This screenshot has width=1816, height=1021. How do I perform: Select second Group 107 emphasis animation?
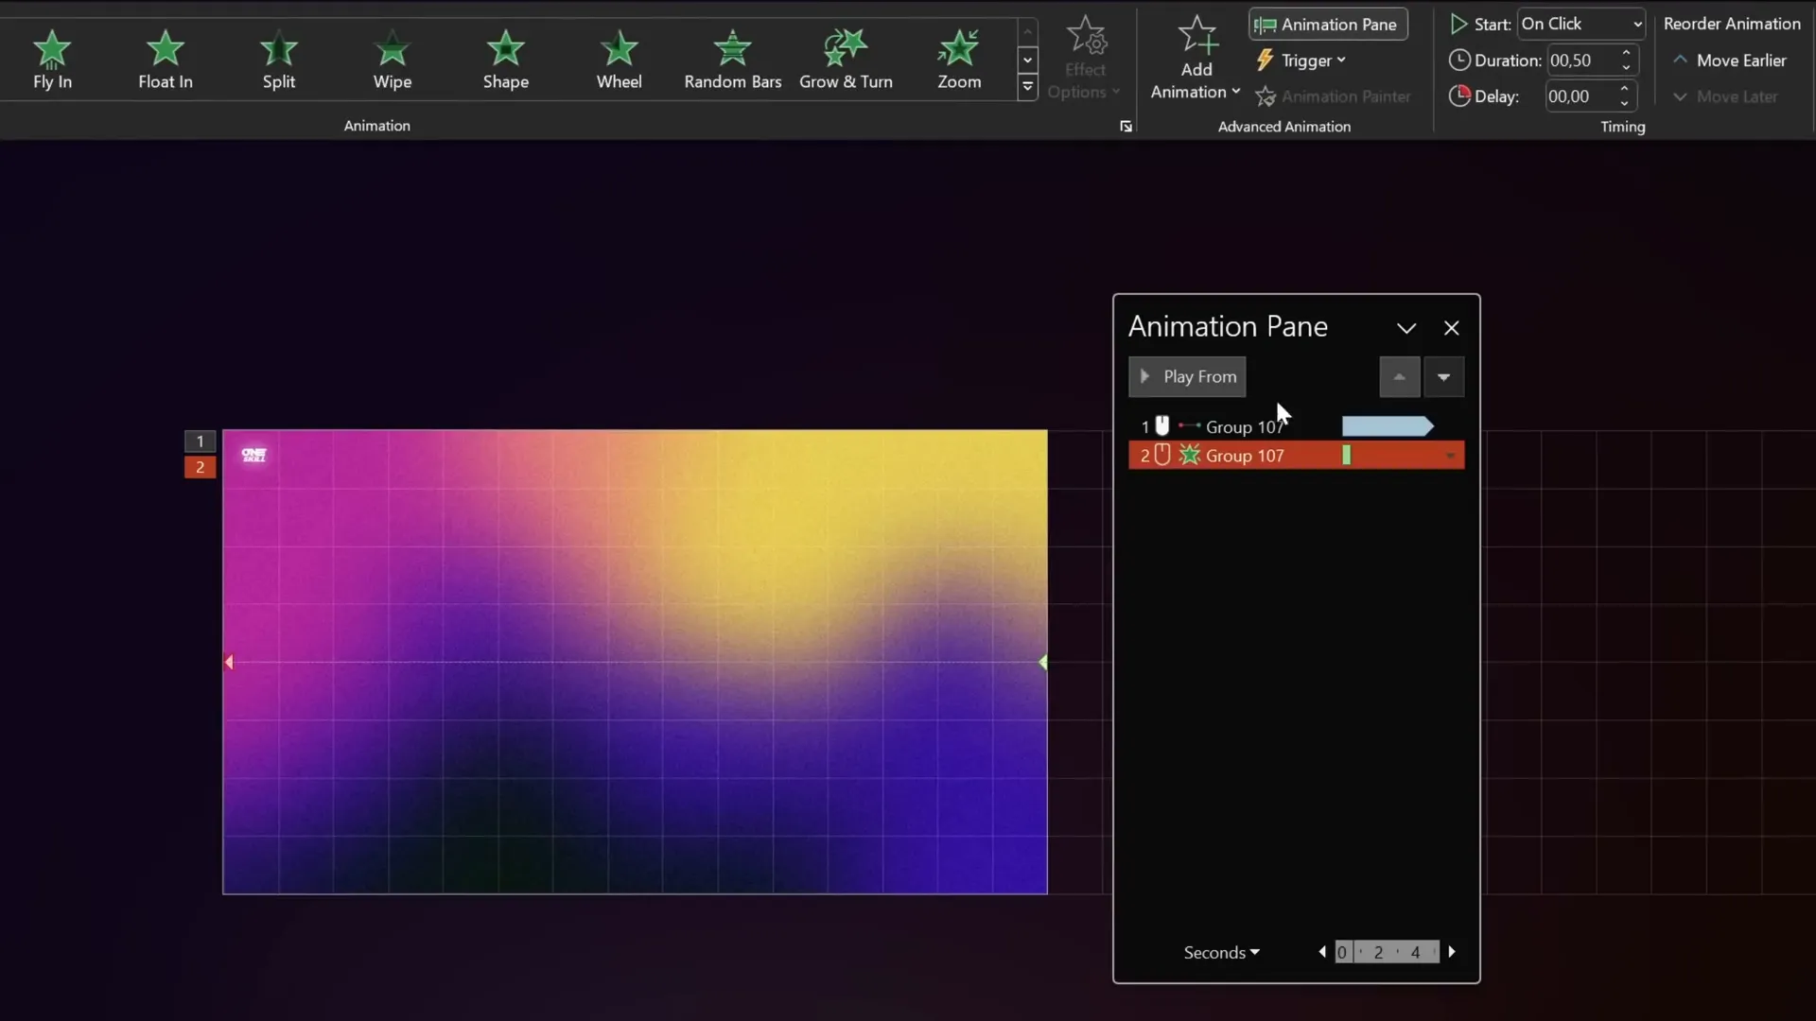[x=1296, y=456]
